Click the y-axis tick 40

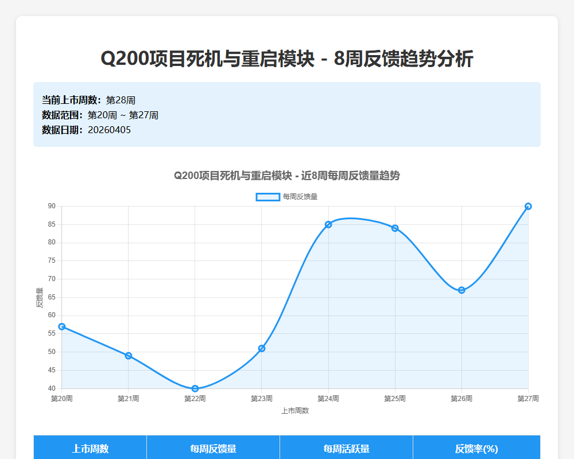tap(52, 388)
